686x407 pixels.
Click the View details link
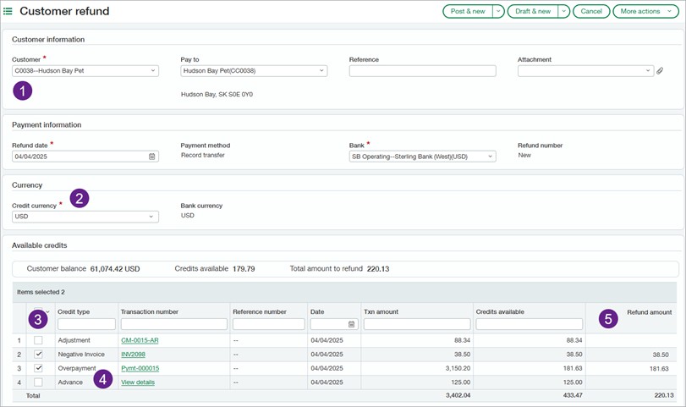(138, 382)
